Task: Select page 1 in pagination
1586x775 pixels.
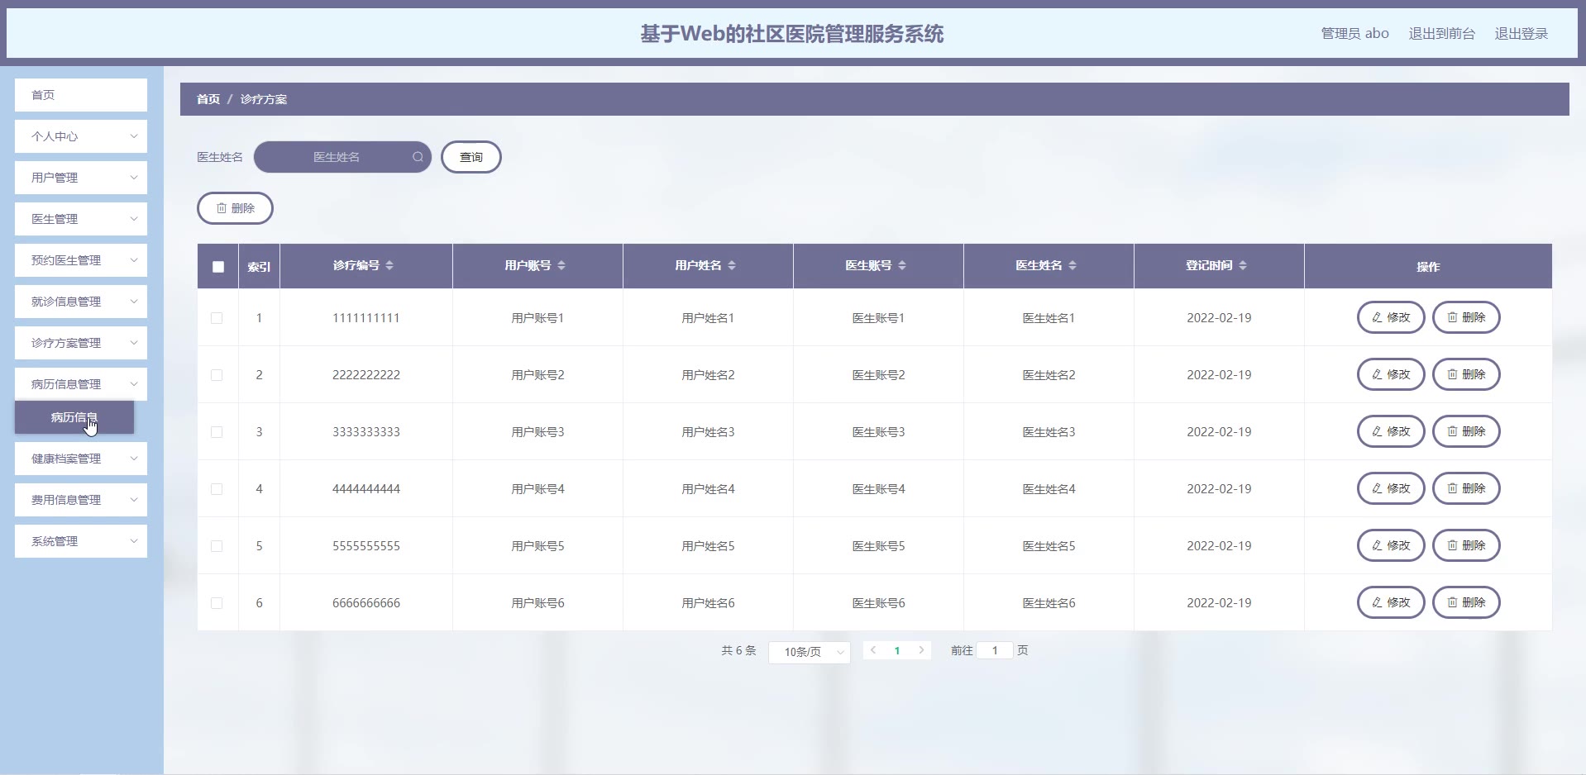Action: [897, 650]
